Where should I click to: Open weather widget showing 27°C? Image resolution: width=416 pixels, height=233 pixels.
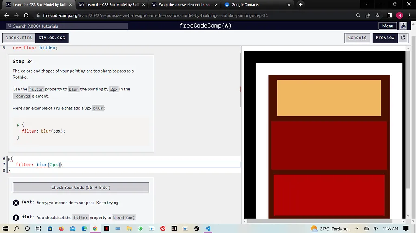tap(331, 228)
